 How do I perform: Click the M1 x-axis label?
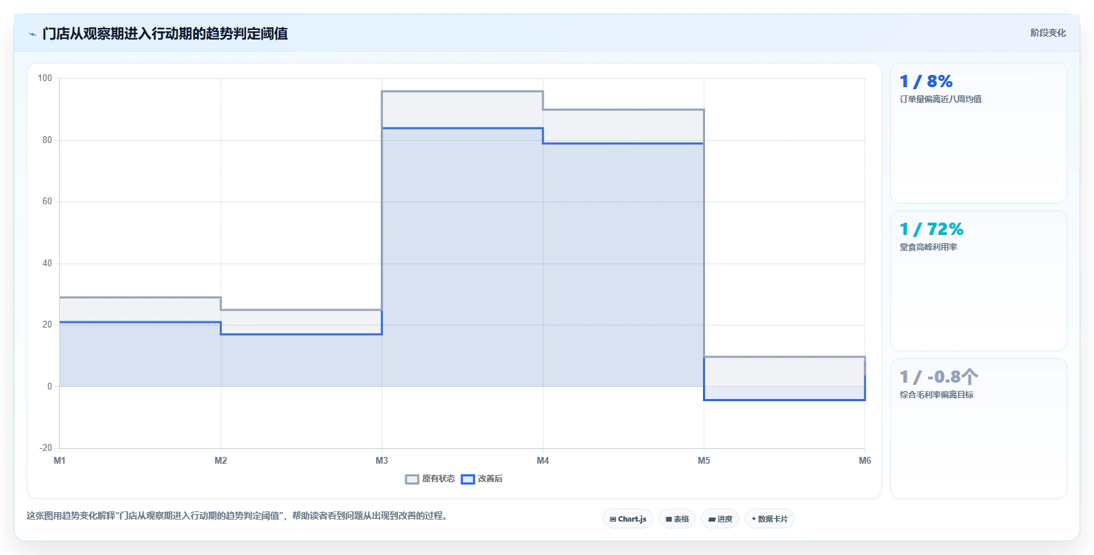[60, 461]
